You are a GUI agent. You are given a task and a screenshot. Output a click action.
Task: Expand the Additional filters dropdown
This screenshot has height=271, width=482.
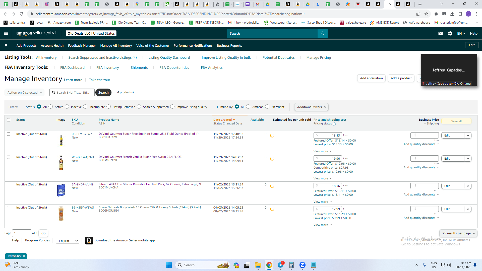click(311, 107)
